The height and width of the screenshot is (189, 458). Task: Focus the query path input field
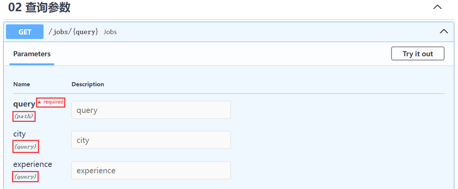[x=151, y=110]
